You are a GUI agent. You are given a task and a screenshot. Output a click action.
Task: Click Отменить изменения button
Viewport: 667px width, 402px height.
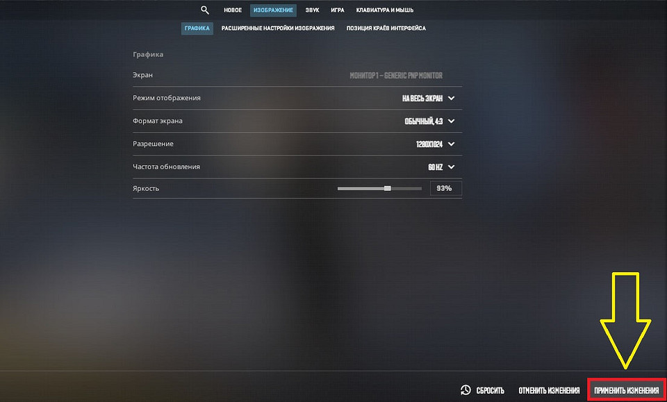tap(549, 390)
